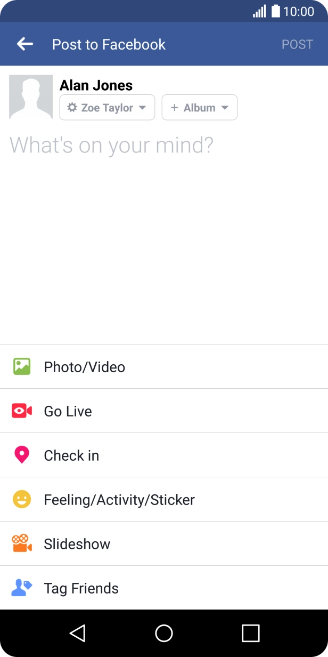Screen dimensions: 328x657
Task: Expand the Album dropdown
Action: 199,107
